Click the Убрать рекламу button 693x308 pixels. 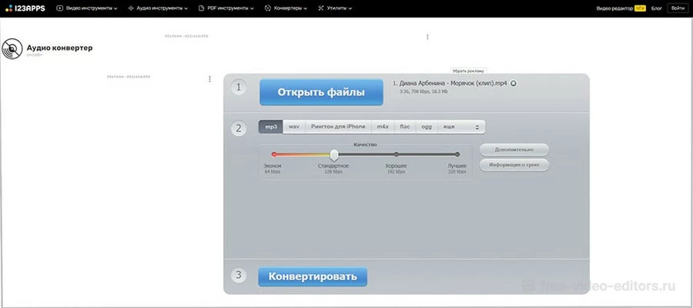click(468, 71)
